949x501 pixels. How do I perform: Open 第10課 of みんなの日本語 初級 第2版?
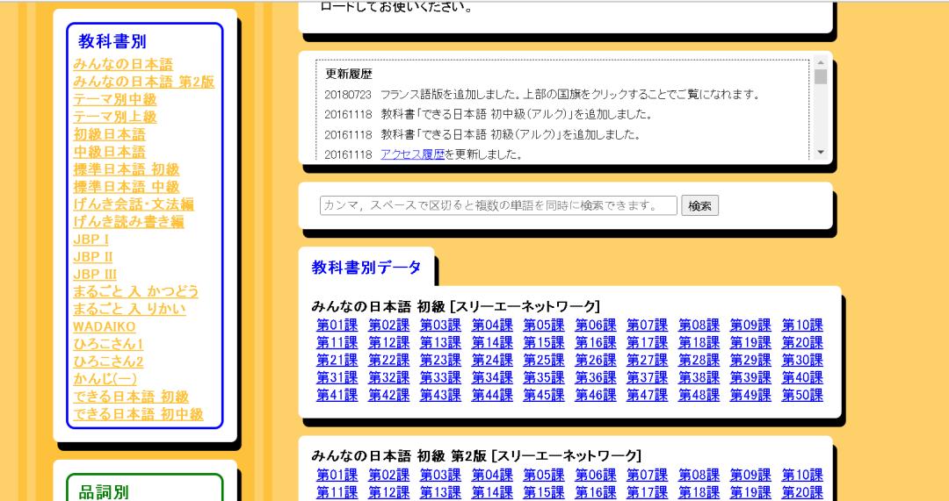[x=802, y=475]
